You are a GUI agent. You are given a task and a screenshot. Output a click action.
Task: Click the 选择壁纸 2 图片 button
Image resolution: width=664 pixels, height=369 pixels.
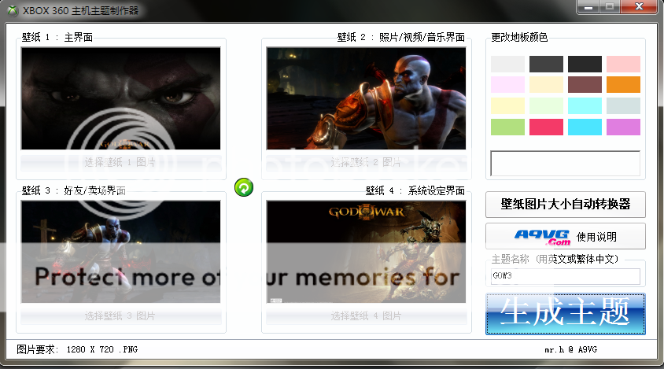(366, 162)
